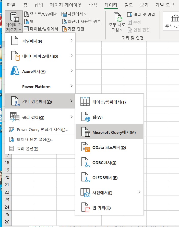Choose OData 피드에서(O)
179x227 pixels.
[110, 147]
